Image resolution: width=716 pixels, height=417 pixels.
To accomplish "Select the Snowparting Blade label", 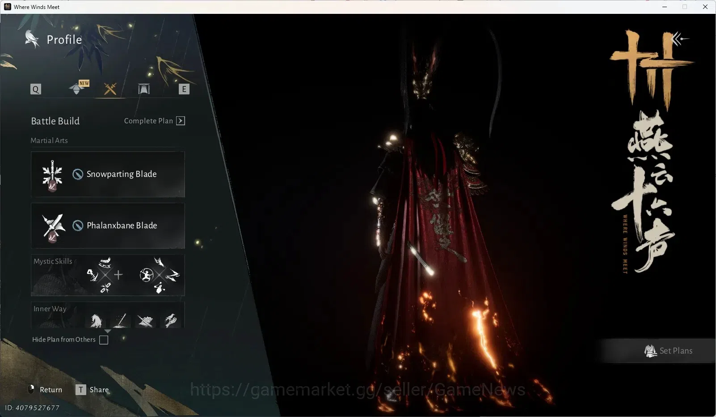I will pos(122,174).
